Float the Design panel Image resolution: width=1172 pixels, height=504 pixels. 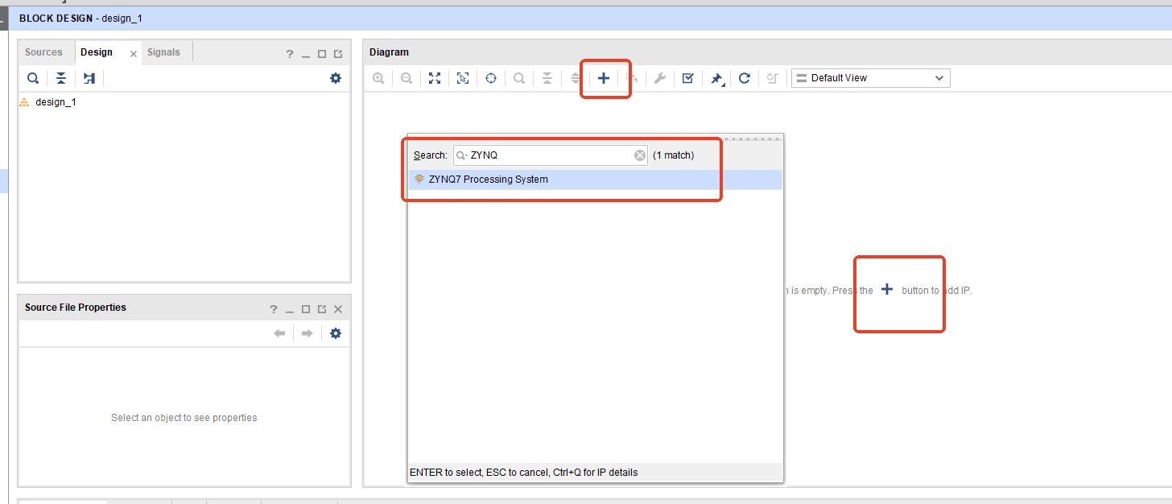[x=338, y=55]
